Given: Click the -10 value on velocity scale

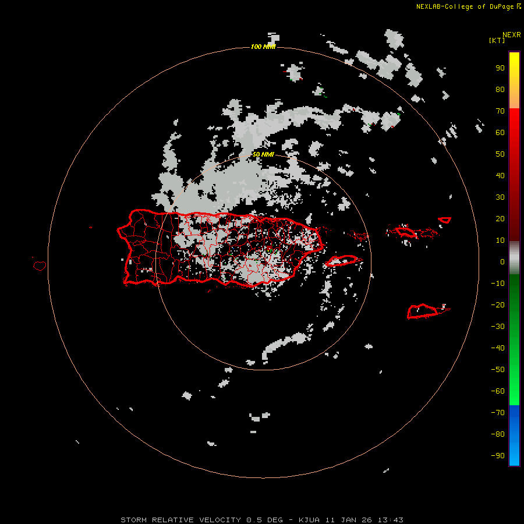Looking at the screenshot, I should (x=498, y=284).
